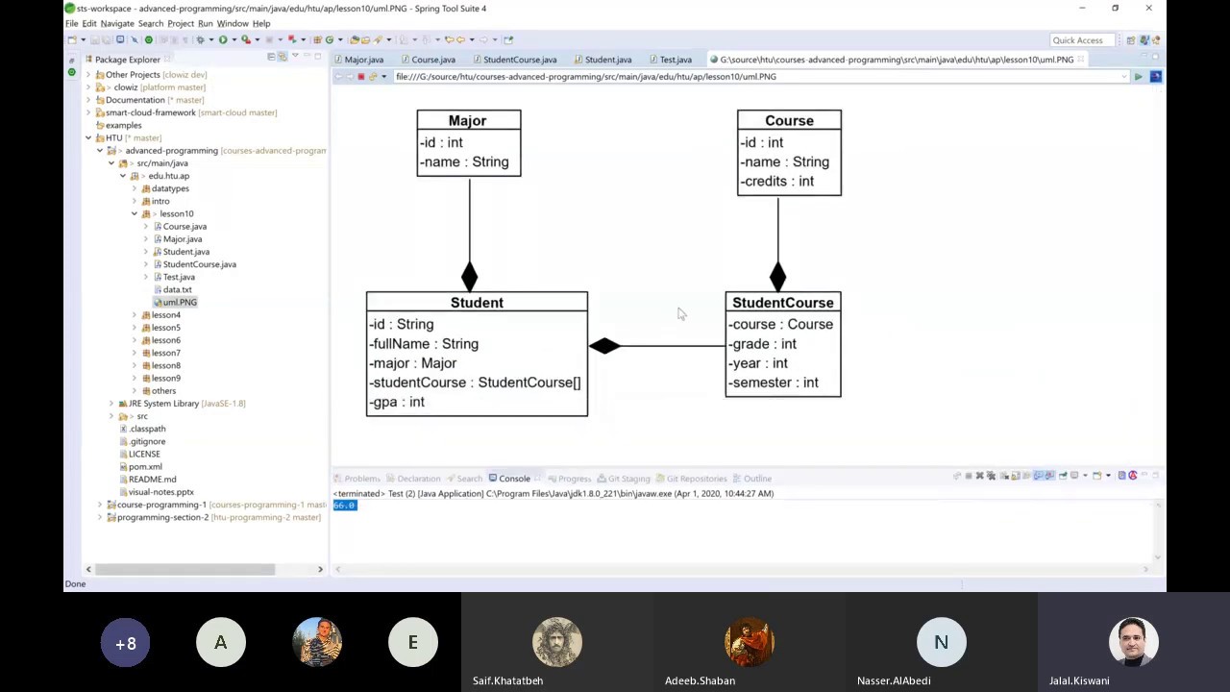Expand the Other Projects node

coord(88,75)
